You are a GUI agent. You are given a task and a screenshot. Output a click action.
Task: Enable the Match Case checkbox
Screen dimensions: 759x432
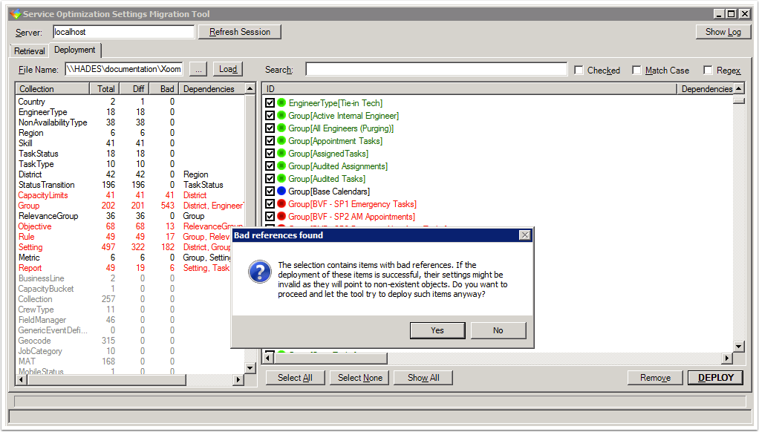[636, 71]
